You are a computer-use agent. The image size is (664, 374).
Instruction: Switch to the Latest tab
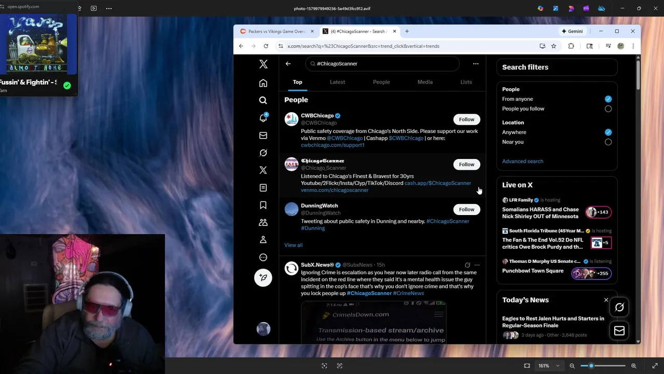(x=337, y=82)
